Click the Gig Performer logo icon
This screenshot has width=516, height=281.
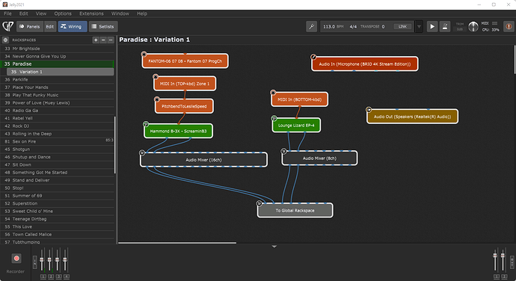click(x=8, y=26)
